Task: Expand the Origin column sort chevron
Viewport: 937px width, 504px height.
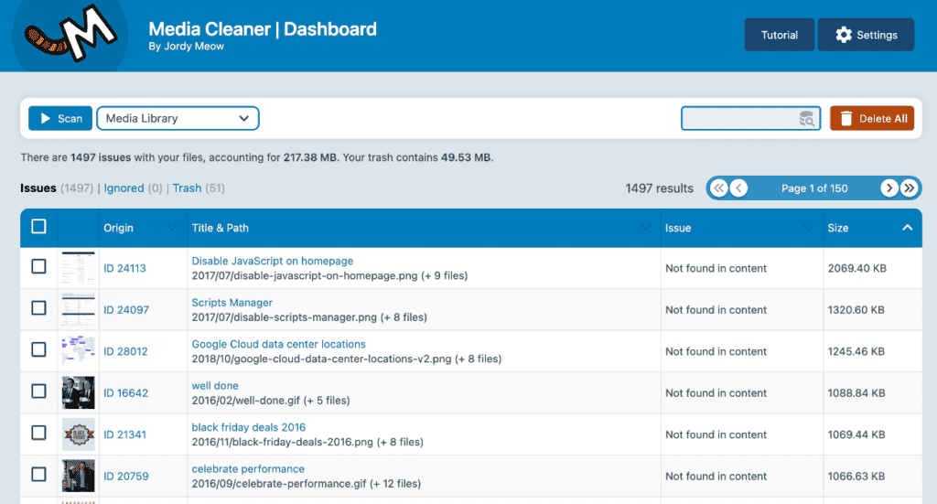Action: coord(172,228)
